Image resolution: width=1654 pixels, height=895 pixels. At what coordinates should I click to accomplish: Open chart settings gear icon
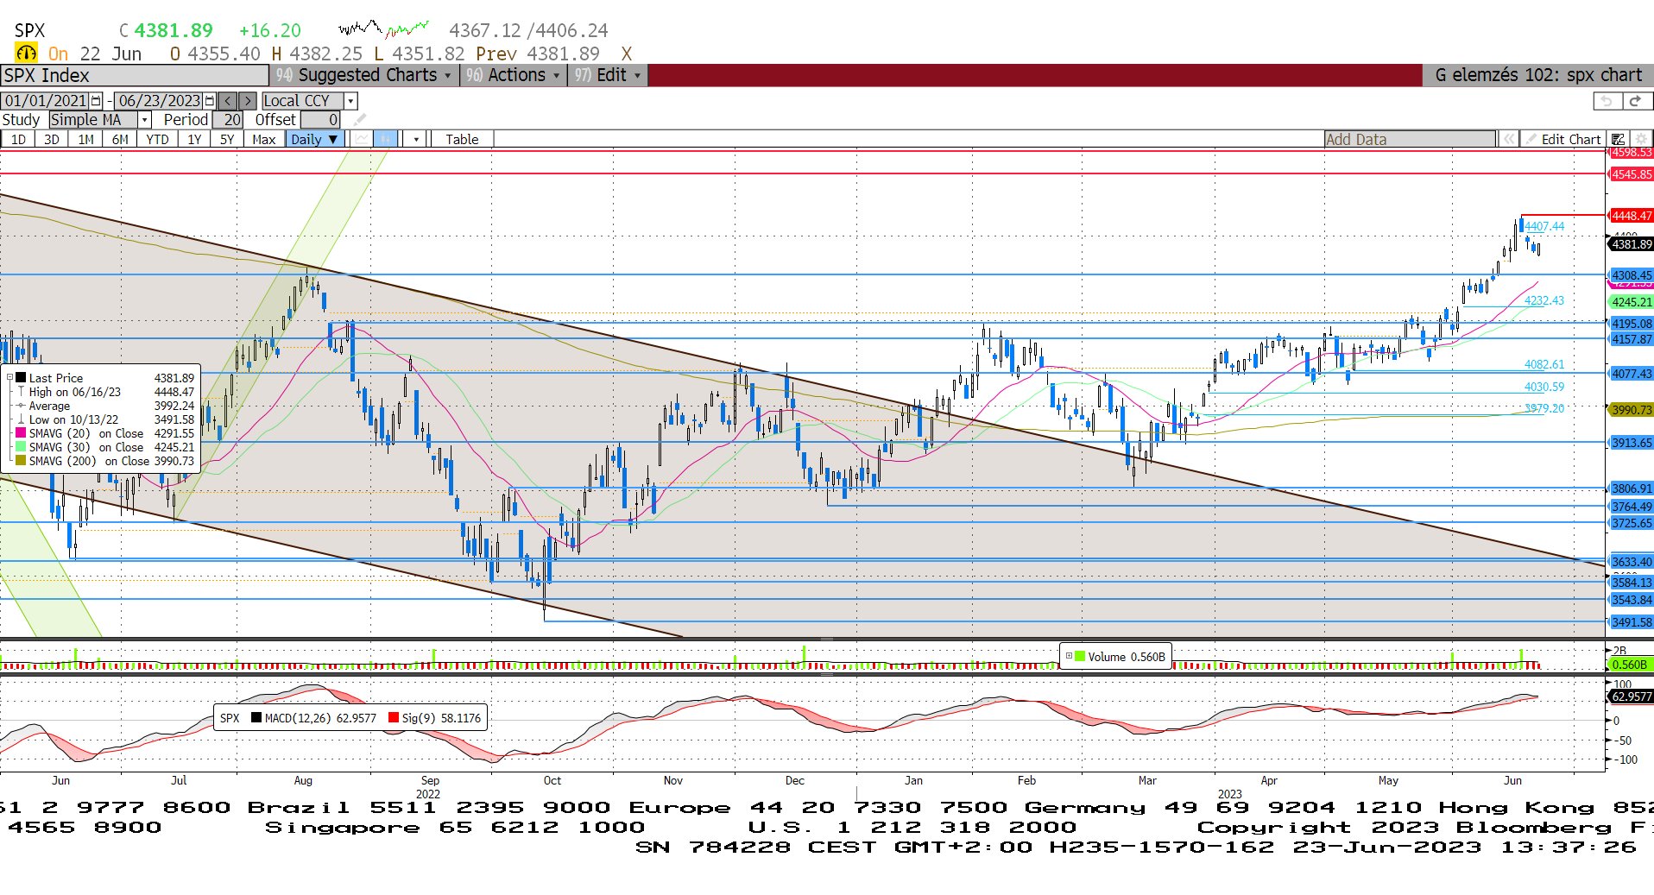click(x=1641, y=139)
